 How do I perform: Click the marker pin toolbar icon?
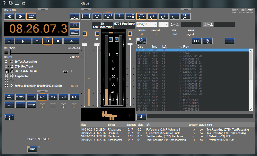point(119,17)
